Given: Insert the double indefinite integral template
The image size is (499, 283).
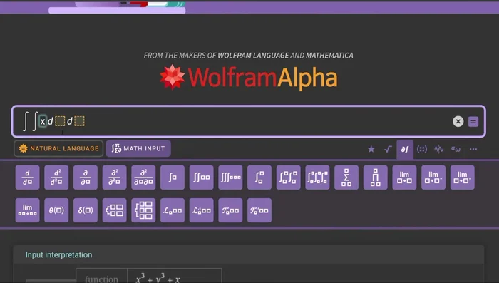Looking at the screenshot, I should point(202,177).
